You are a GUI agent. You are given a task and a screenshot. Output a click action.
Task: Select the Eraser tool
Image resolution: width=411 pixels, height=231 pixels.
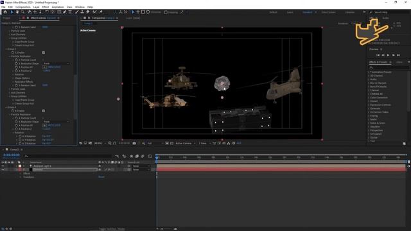click(x=88, y=12)
